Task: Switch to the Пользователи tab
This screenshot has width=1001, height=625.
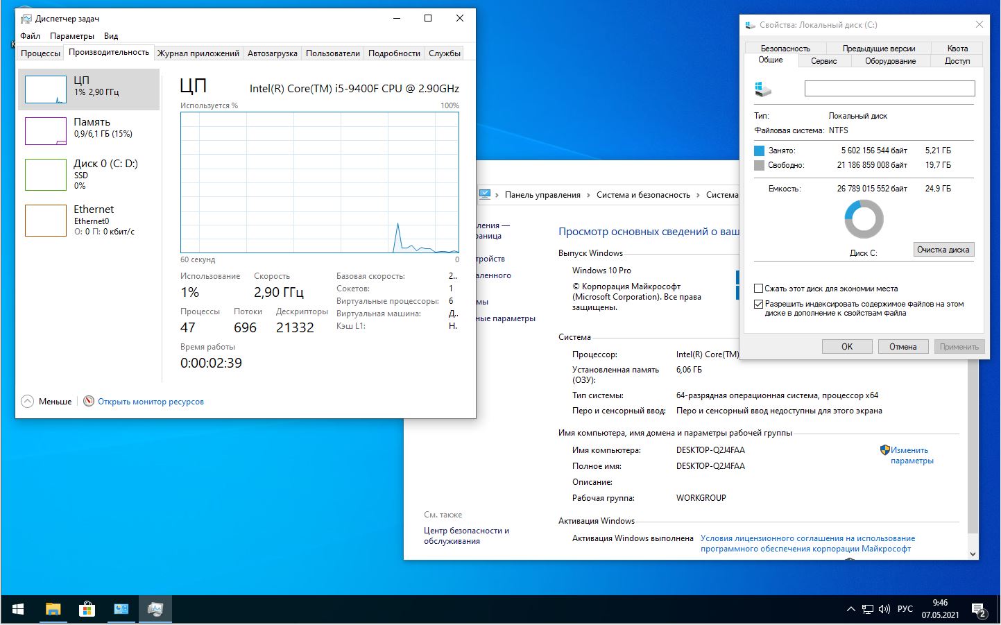Action: pyautogui.click(x=333, y=53)
